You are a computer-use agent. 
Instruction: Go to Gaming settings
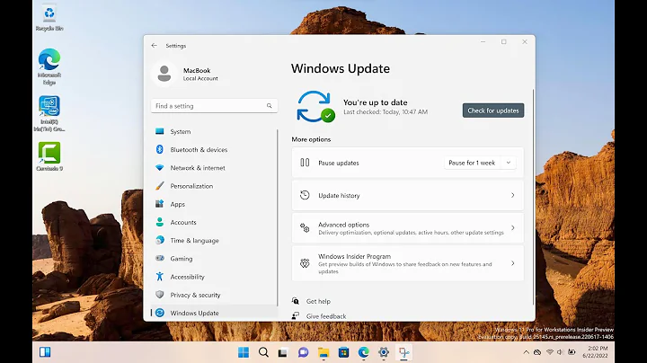pos(214,259)
